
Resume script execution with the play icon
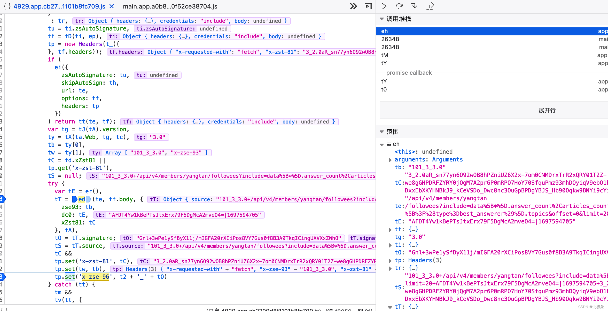point(384,6)
